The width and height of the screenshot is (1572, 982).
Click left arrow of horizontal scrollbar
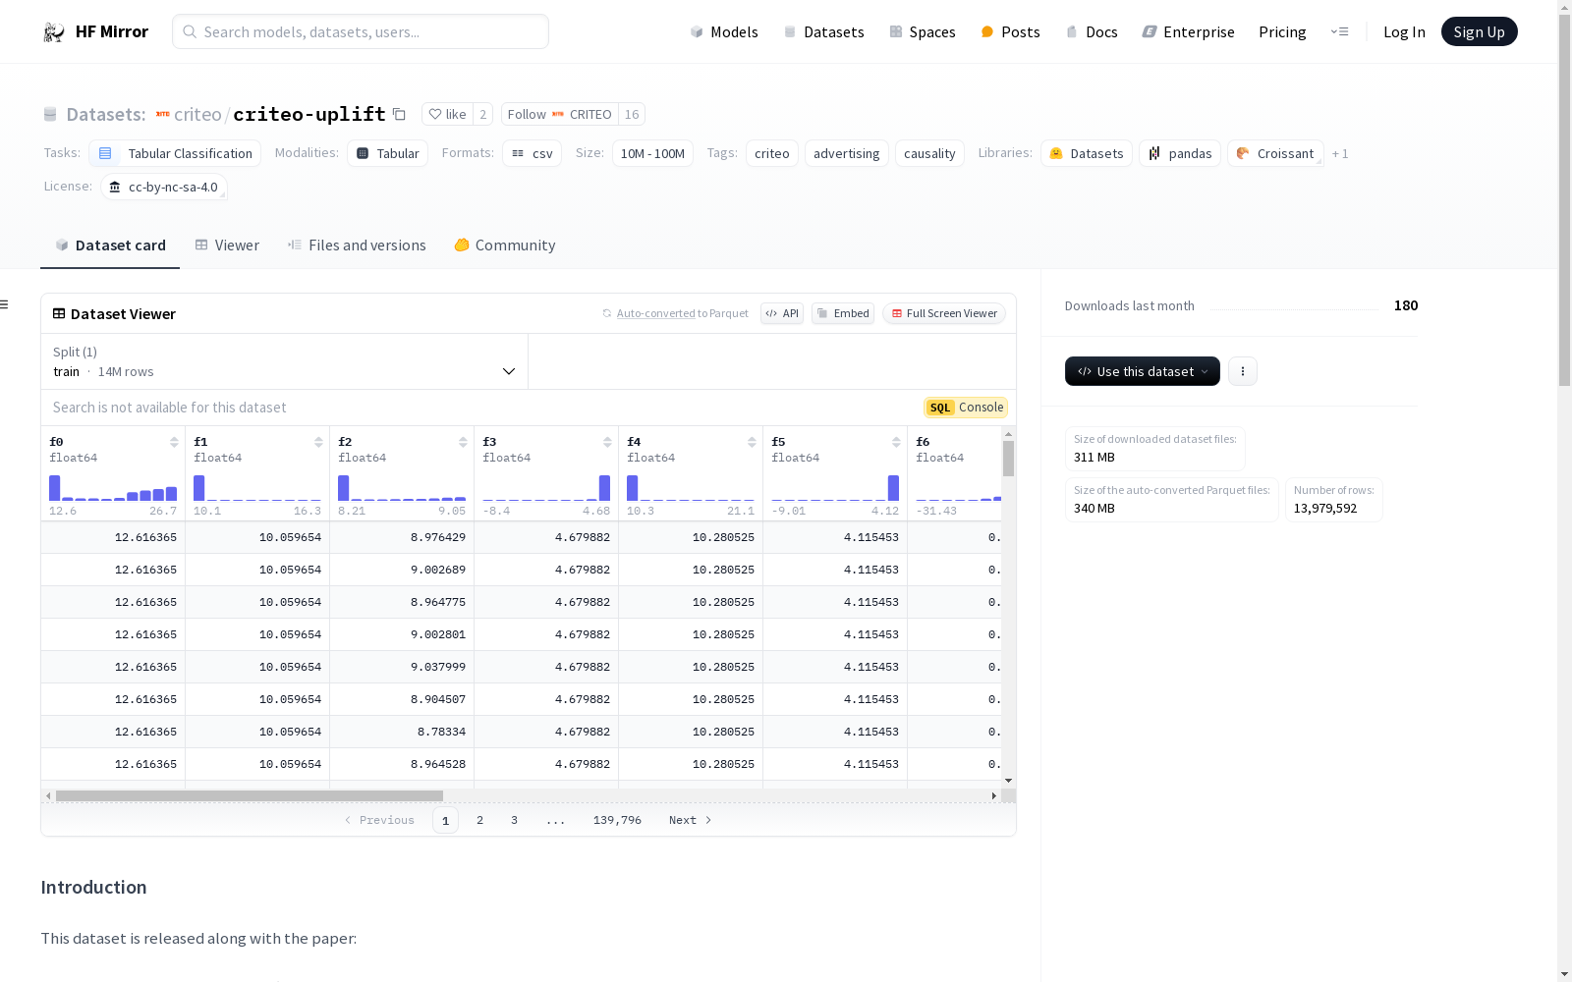(48, 795)
